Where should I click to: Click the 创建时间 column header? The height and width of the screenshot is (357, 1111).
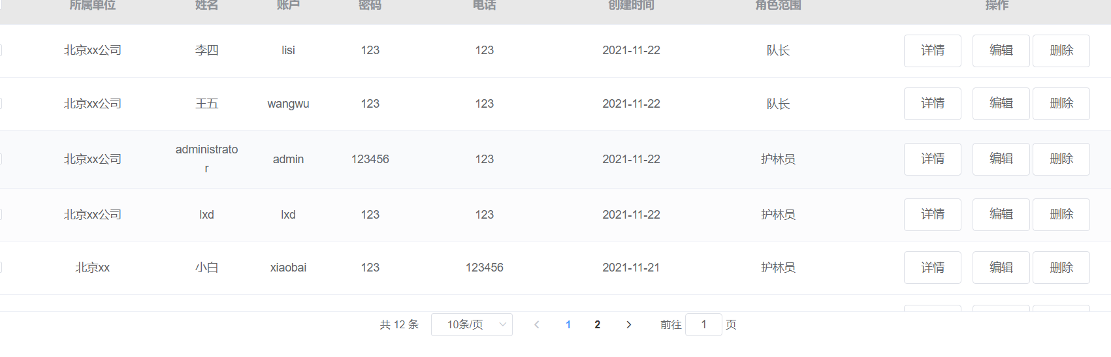tap(631, 5)
